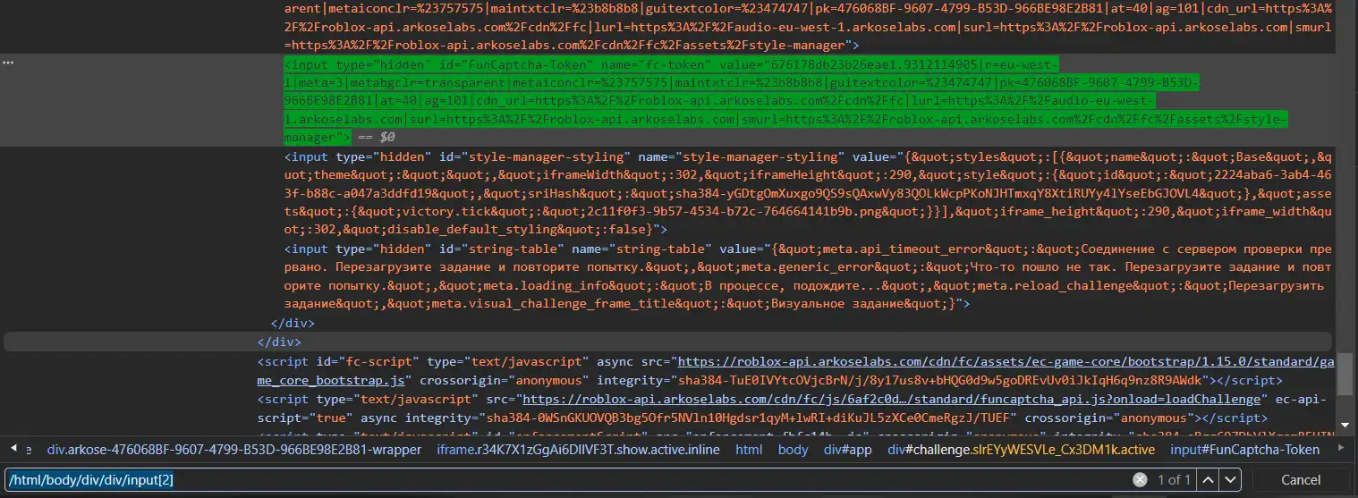Image resolution: width=1358 pixels, height=498 pixels.
Task: Click the '1 of 1' search result count
Action: click(1174, 480)
